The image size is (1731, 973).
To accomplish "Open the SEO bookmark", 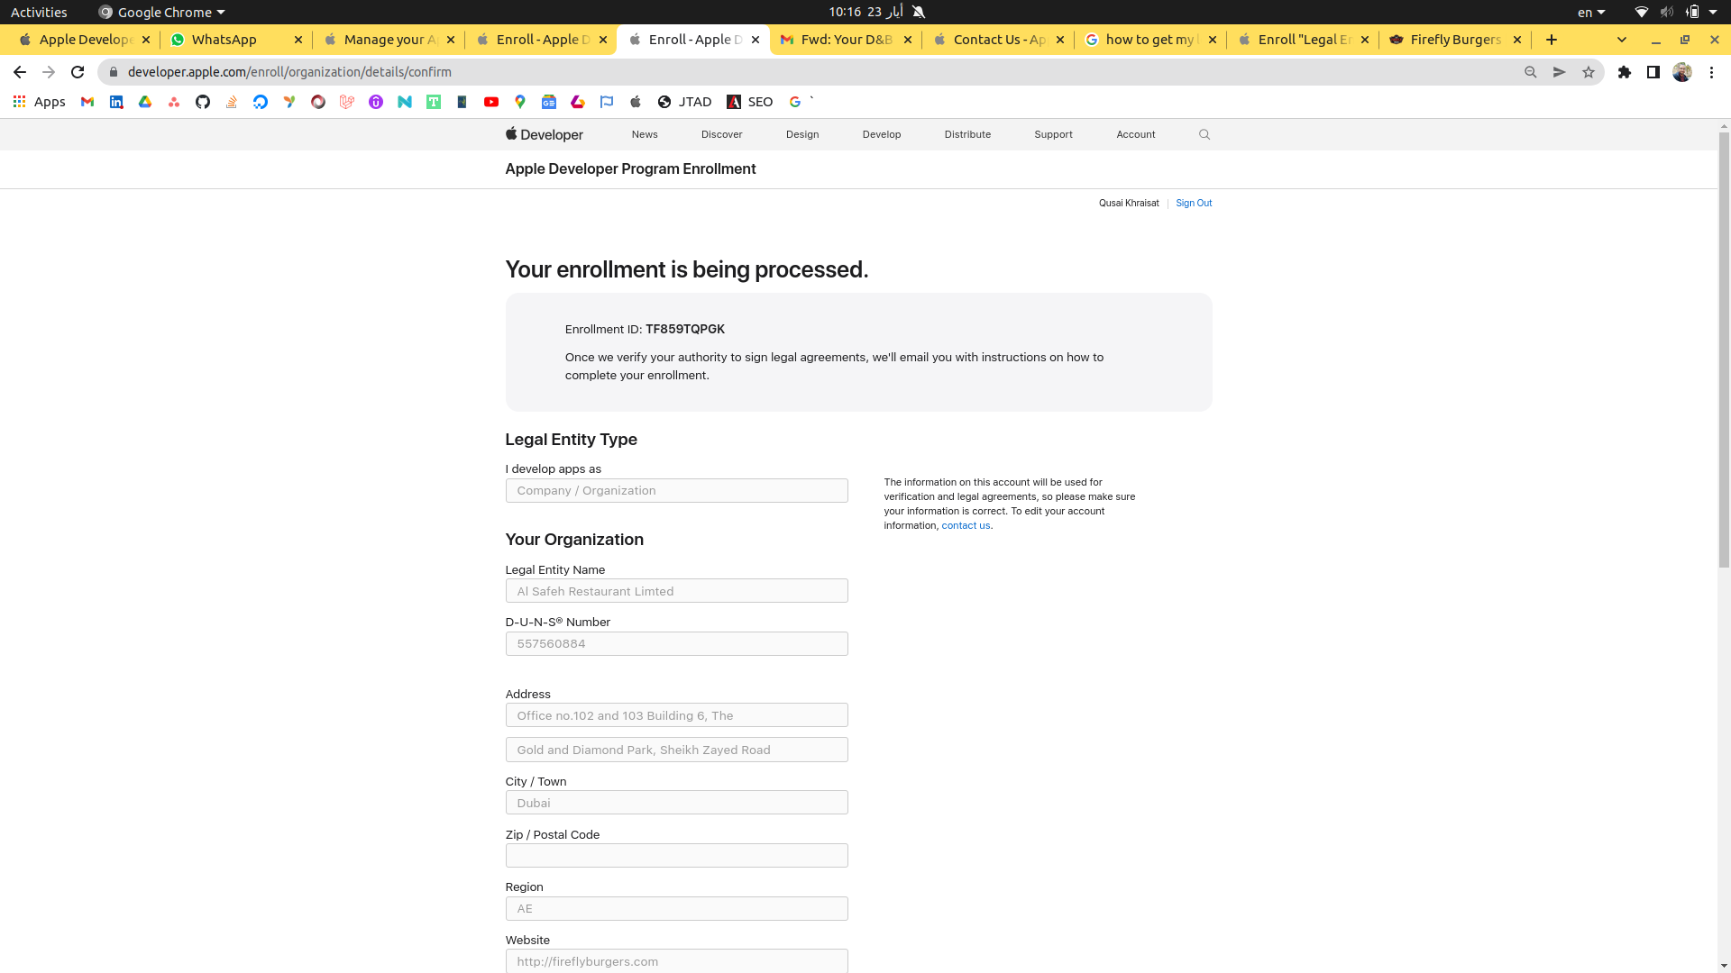I will point(750,102).
